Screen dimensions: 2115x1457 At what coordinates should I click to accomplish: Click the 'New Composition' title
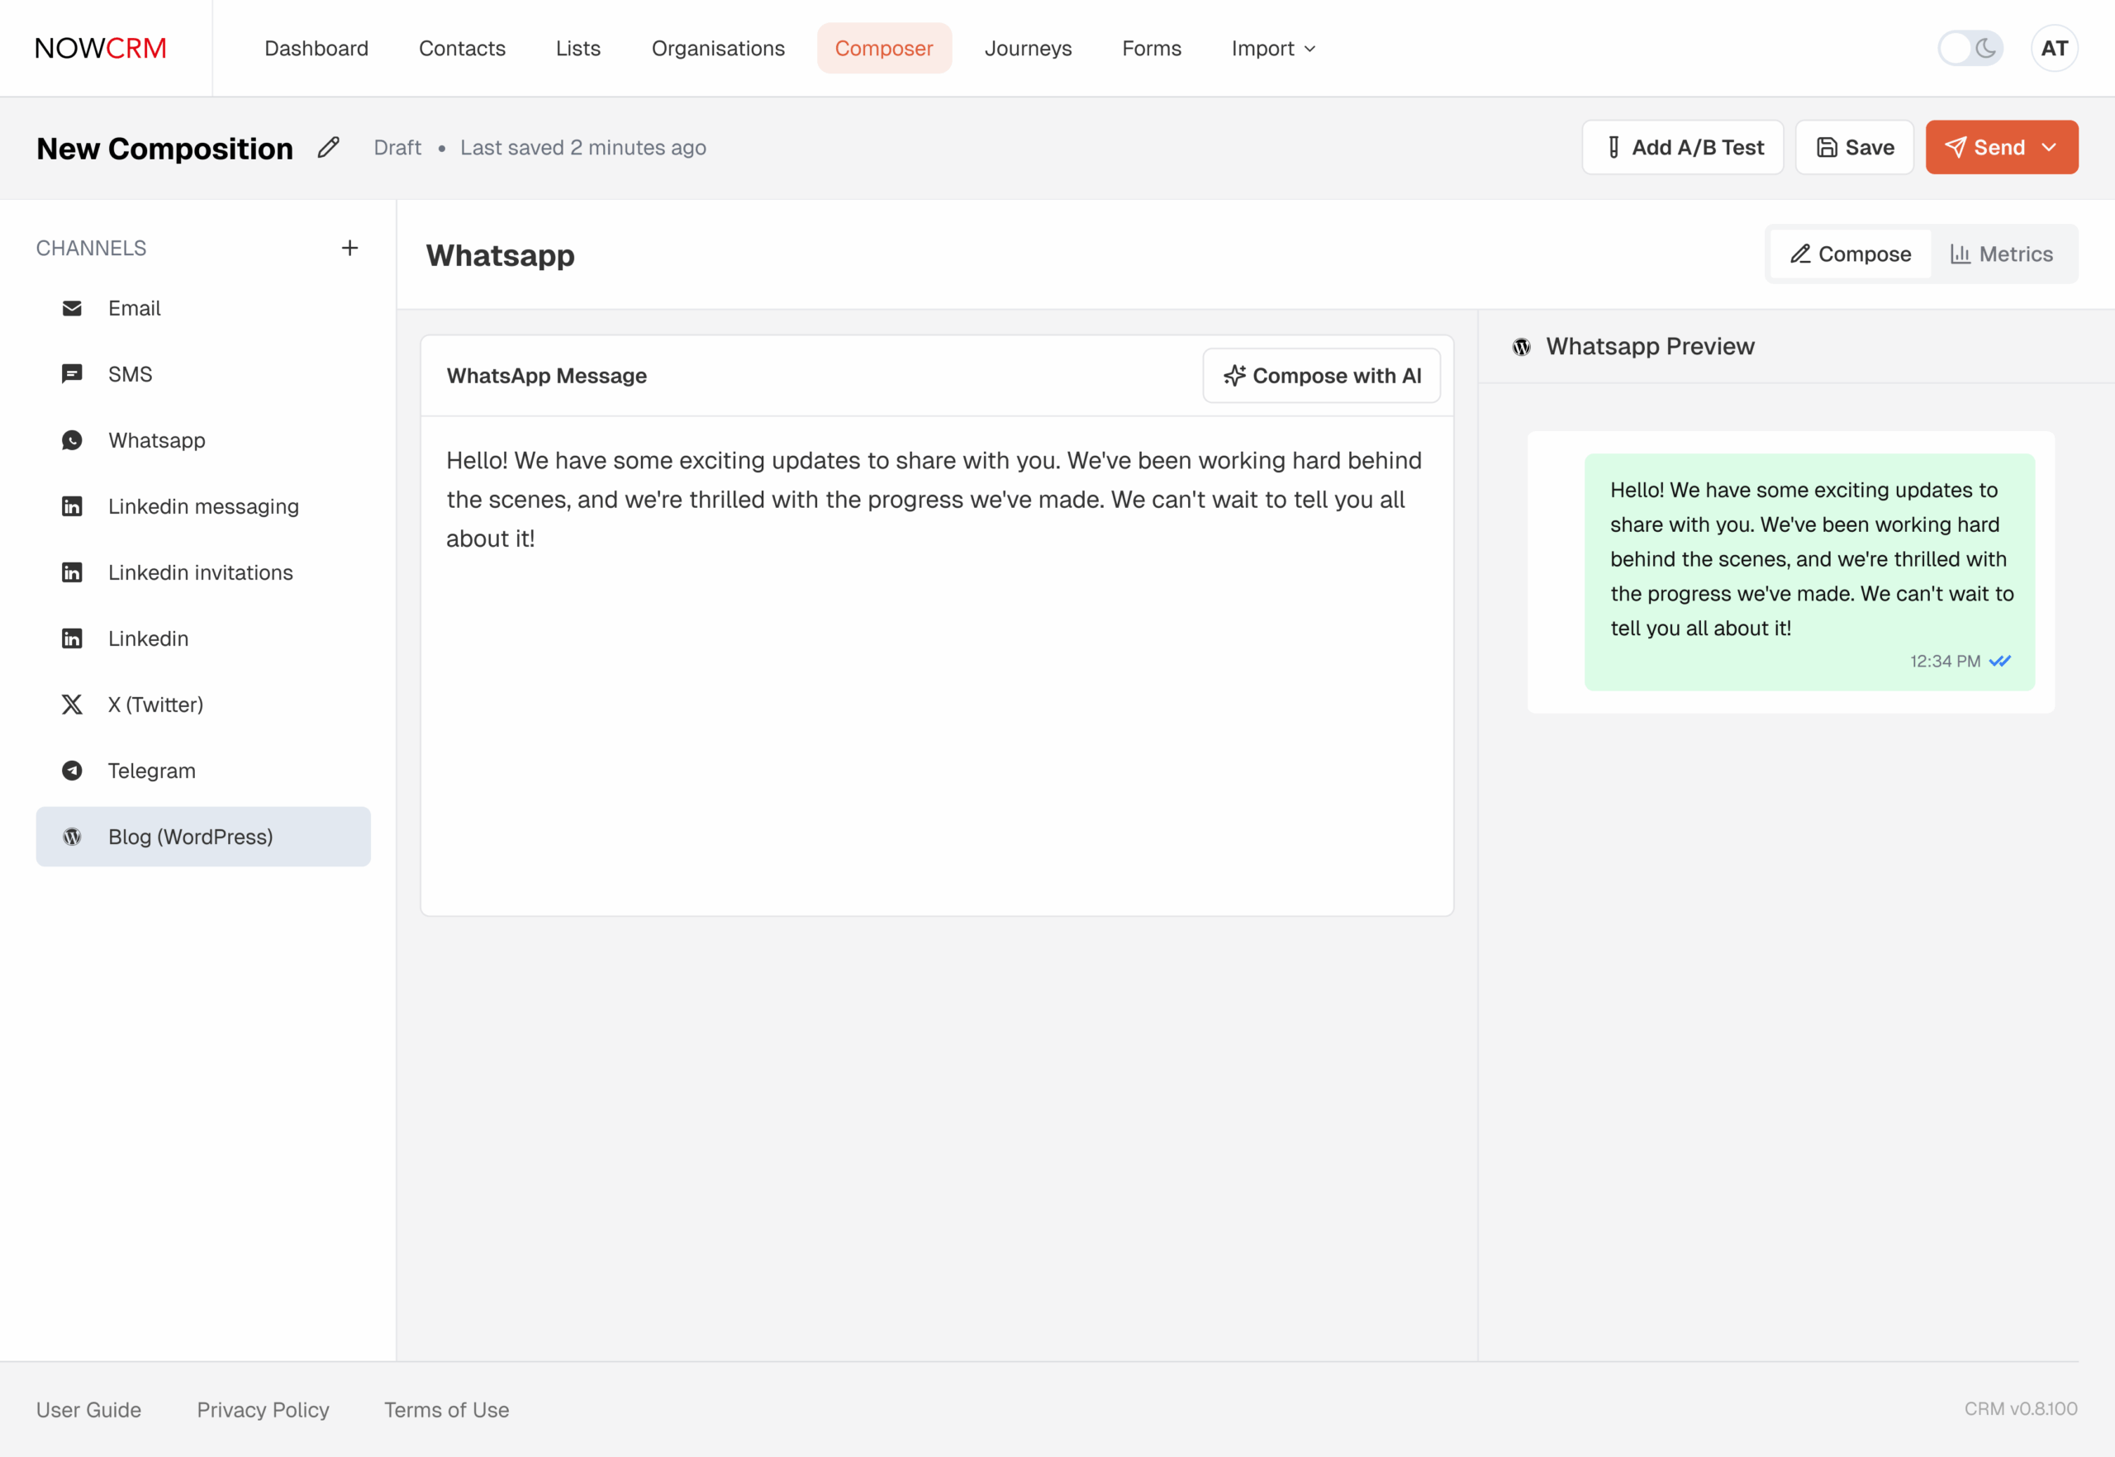165,148
